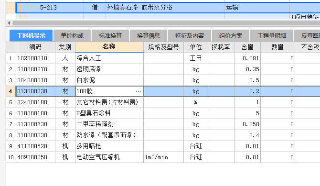Click code 102000010 in row 1

pyautogui.click(x=35, y=58)
